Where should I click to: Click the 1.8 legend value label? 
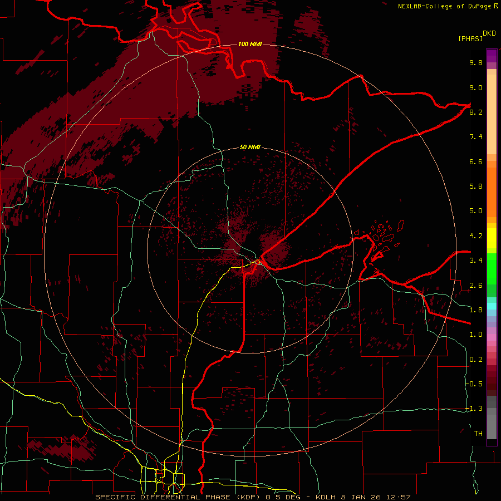(x=476, y=310)
